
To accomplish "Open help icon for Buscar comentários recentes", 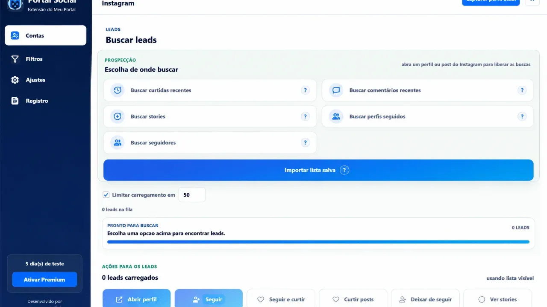I will coord(522,90).
